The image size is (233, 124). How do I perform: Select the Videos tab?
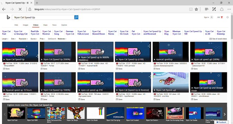coord(36,25)
